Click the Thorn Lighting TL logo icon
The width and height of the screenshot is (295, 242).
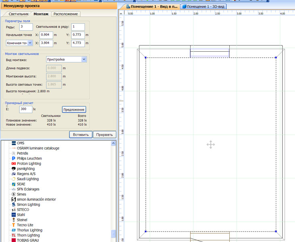click(x=13, y=235)
